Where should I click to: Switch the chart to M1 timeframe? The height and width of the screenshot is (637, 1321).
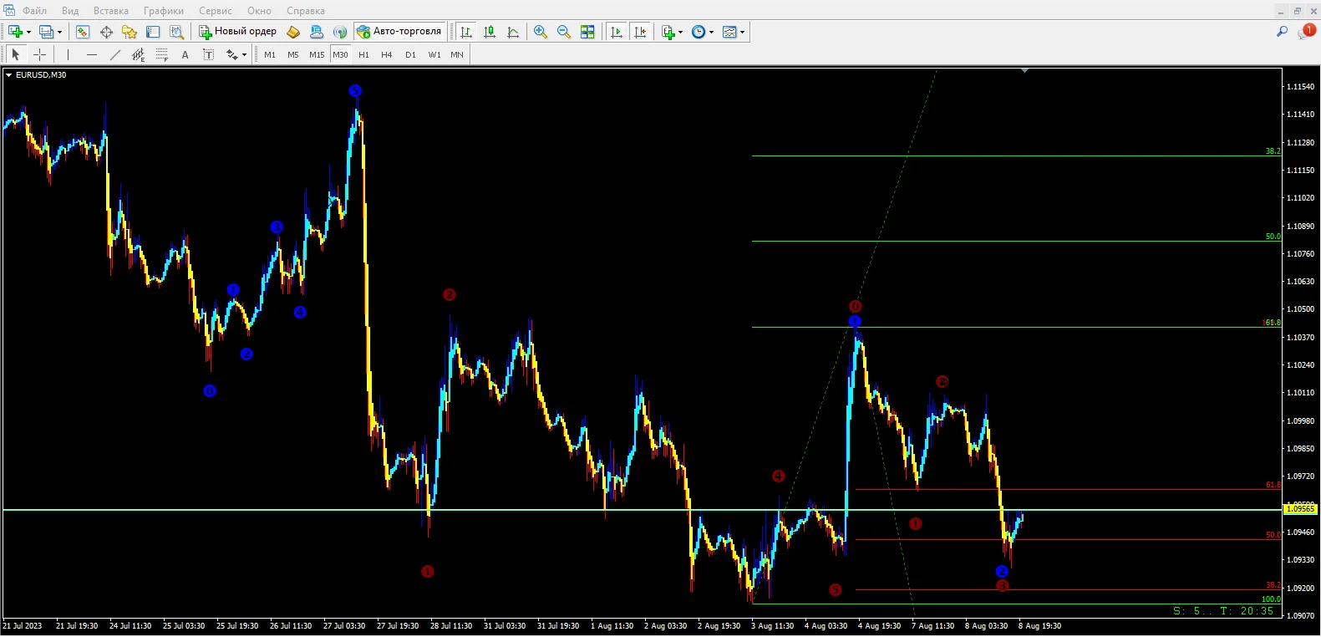click(x=270, y=54)
